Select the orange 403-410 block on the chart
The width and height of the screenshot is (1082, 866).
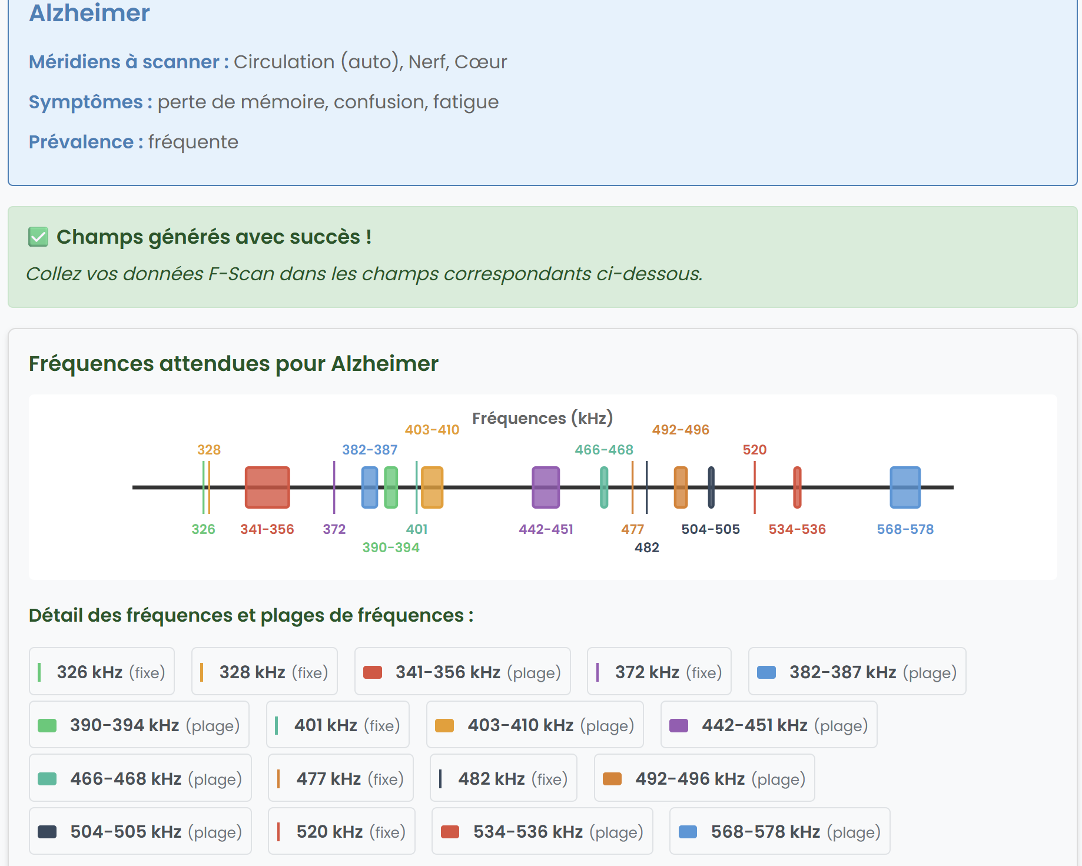point(432,487)
